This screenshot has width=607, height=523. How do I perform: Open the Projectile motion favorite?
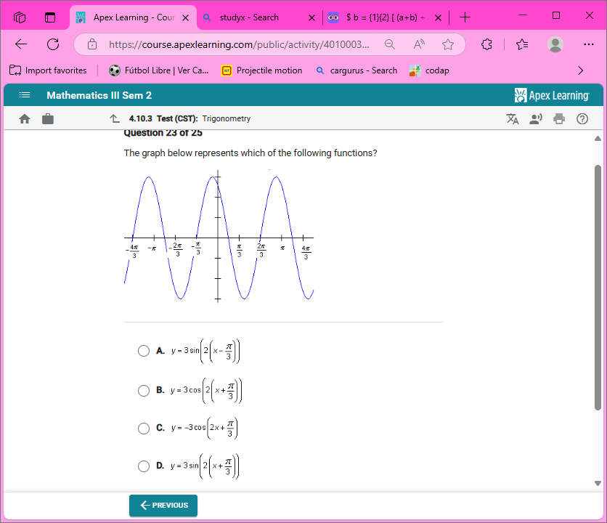267,70
